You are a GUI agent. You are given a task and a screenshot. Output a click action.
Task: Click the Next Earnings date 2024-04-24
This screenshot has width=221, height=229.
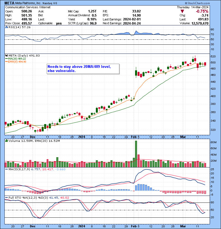tap(132, 23)
